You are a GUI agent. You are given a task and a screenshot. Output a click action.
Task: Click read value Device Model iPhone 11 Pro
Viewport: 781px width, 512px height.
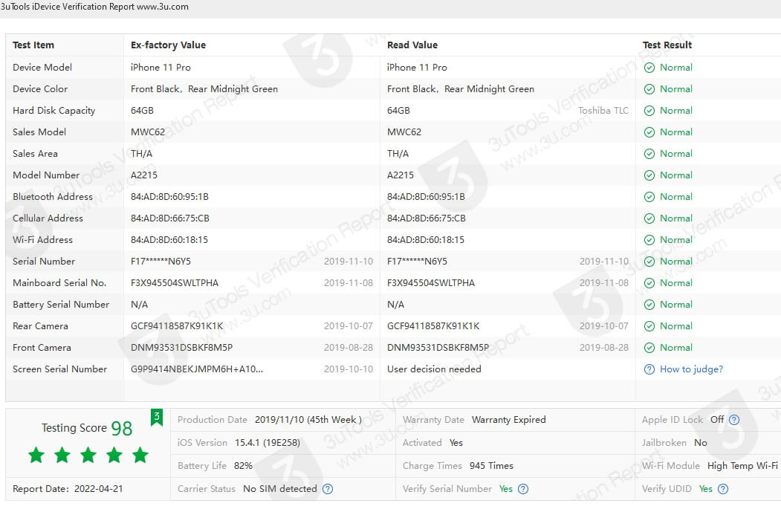(x=417, y=68)
